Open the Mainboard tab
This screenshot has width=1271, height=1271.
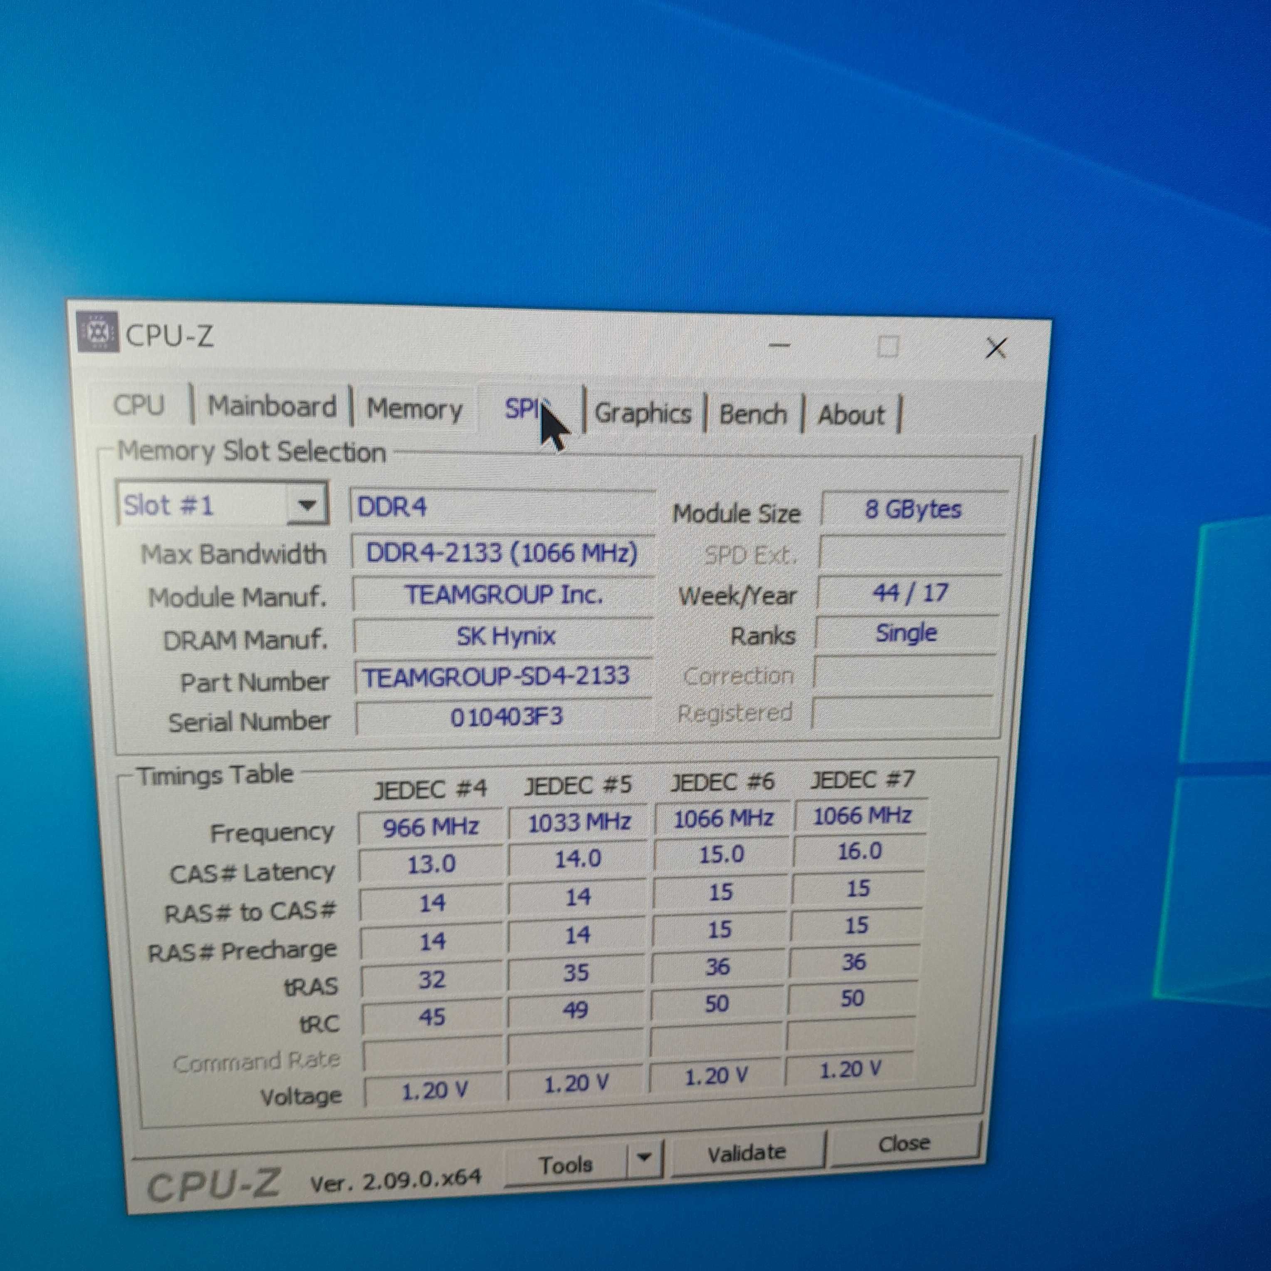tap(272, 406)
